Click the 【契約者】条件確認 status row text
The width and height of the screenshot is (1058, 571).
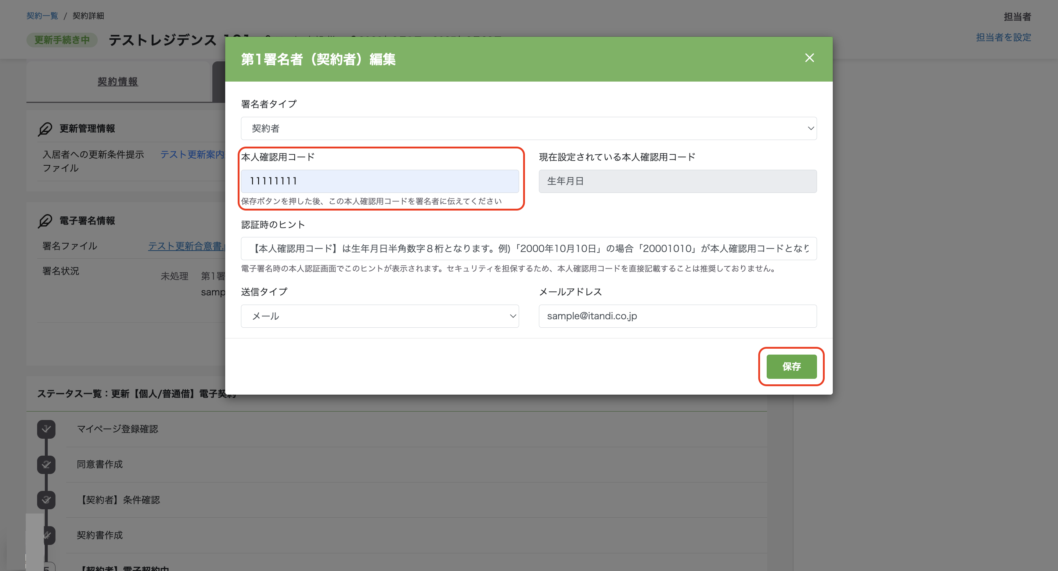click(x=118, y=499)
